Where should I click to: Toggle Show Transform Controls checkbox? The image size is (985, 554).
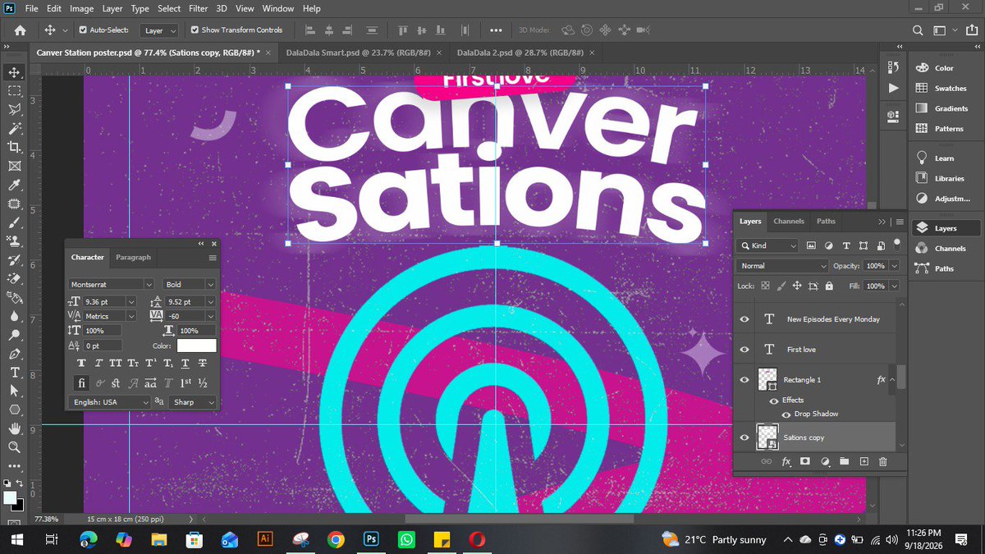tap(195, 30)
